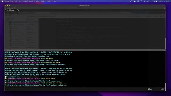
Task: Click the iTerm2 window title text
Action: (85, 6)
